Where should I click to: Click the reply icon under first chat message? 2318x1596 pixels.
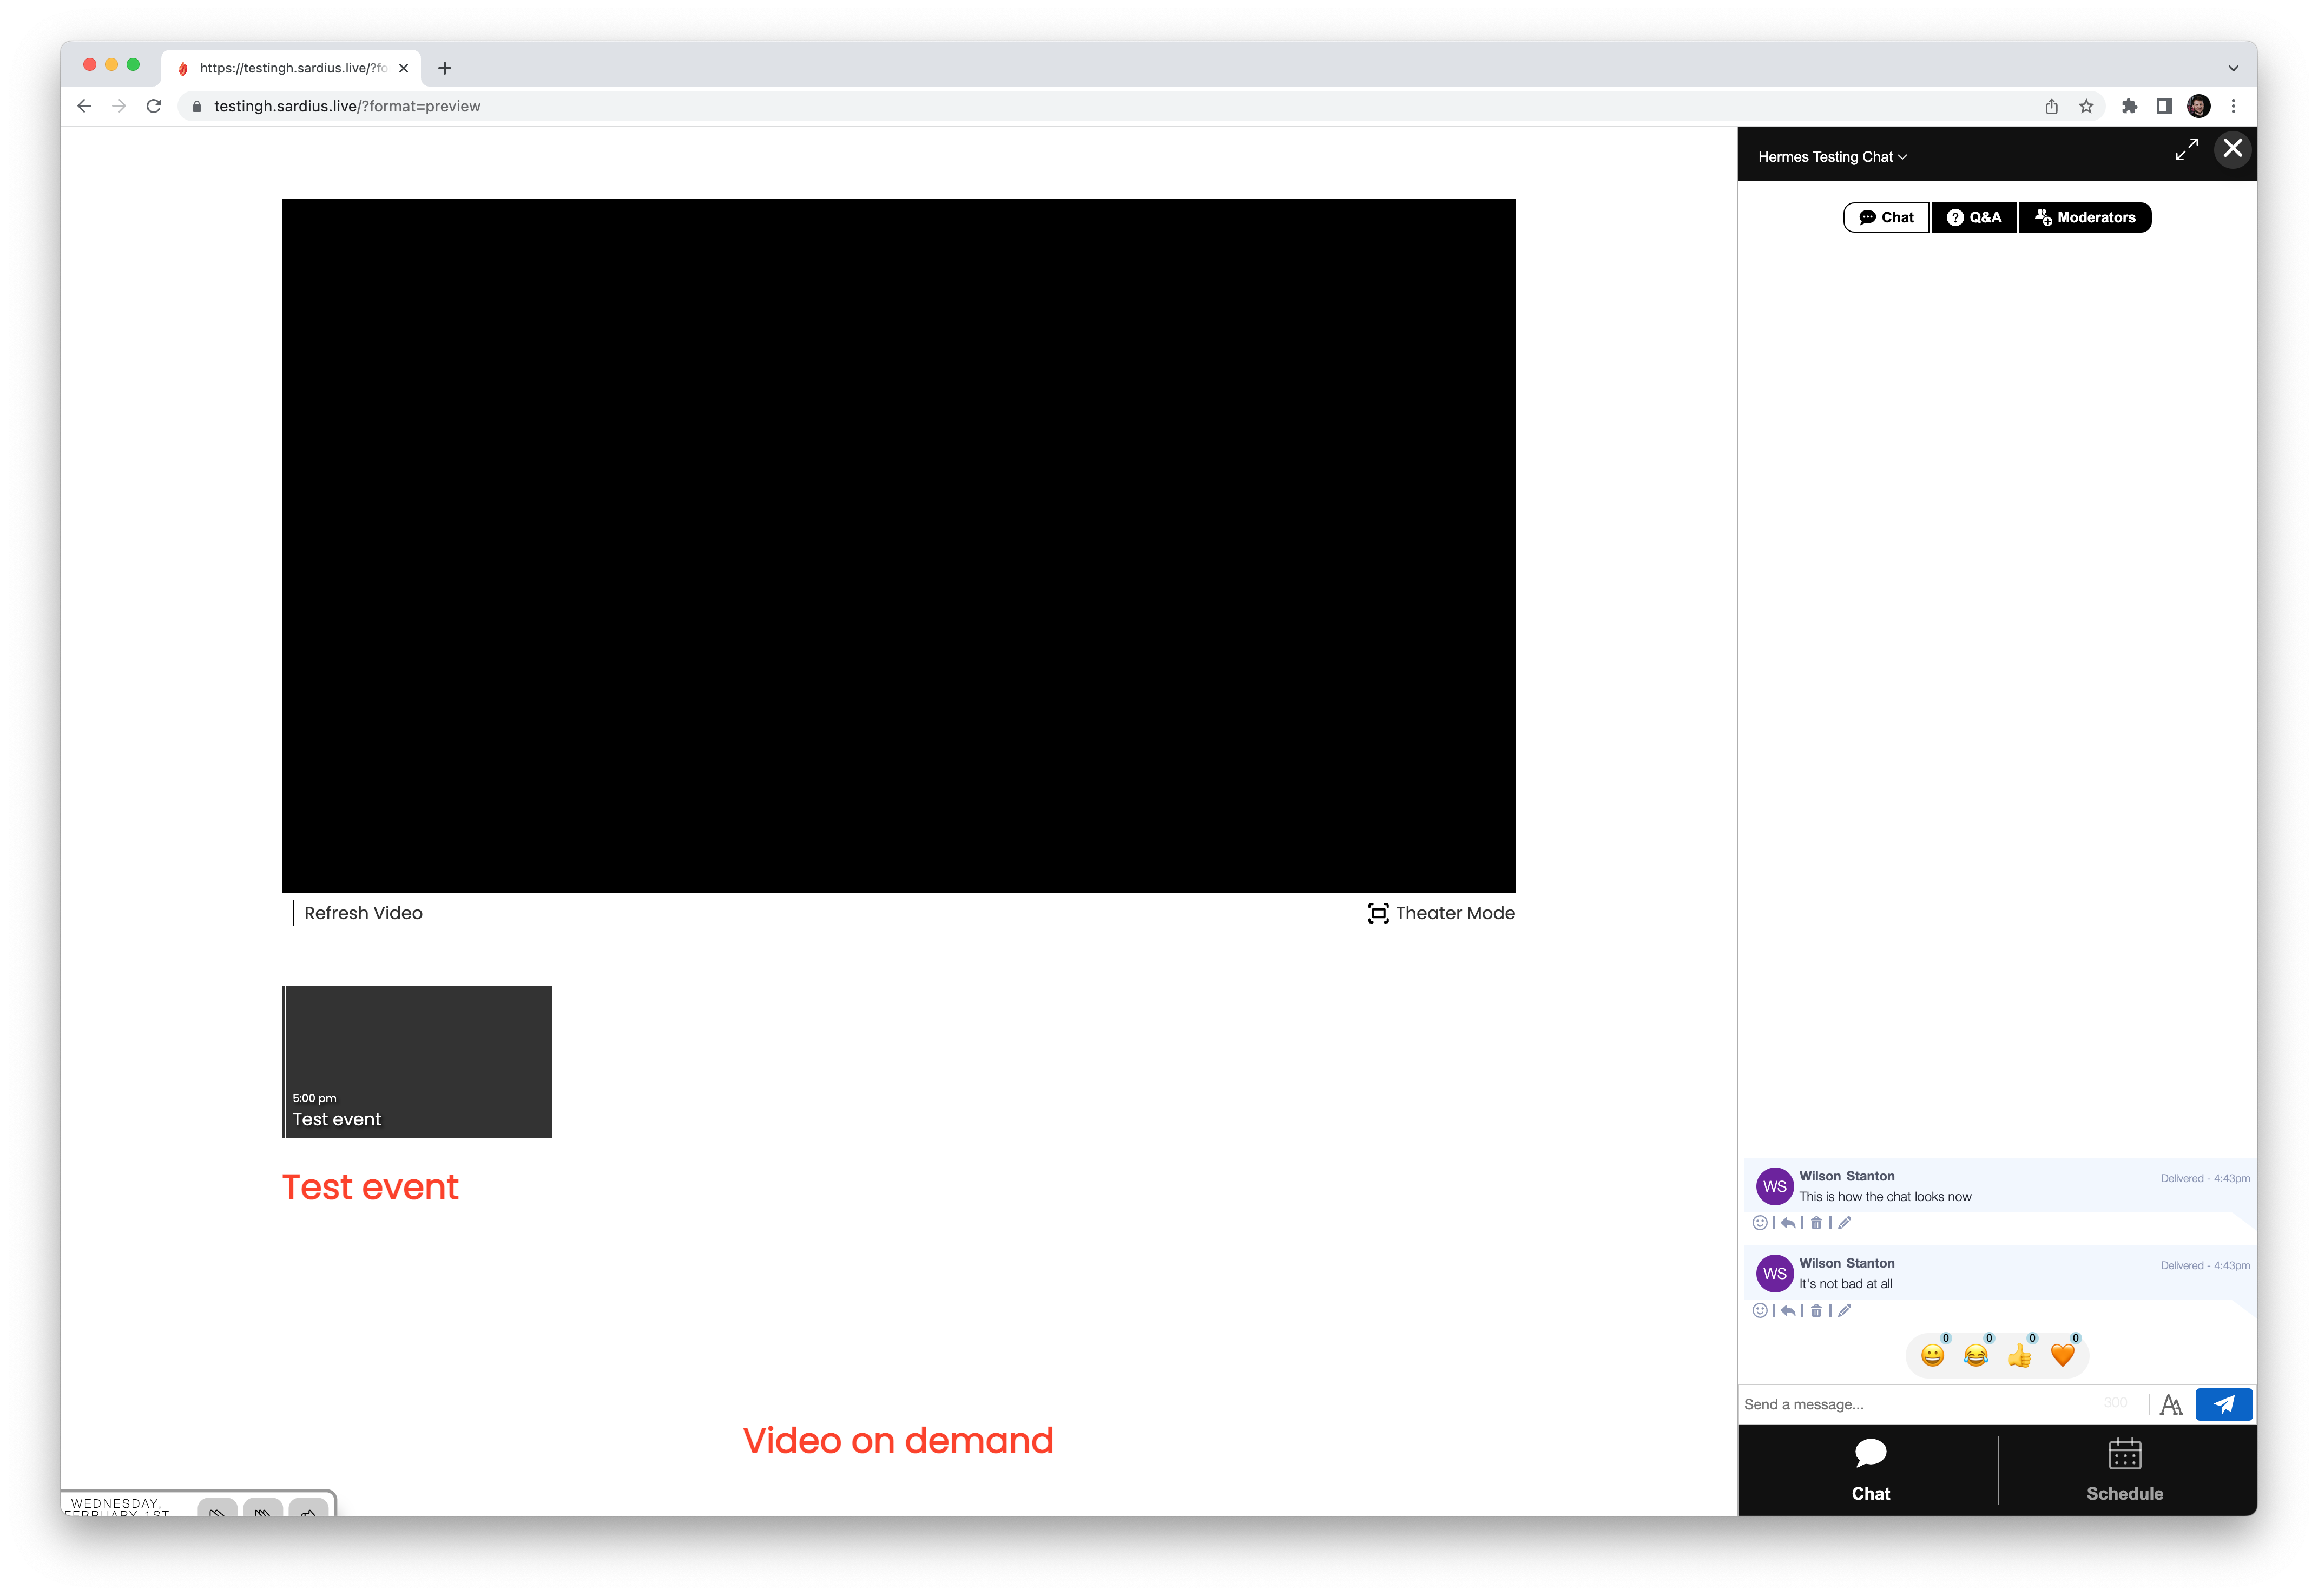pyautogui.click(x=1788, y=1223)
